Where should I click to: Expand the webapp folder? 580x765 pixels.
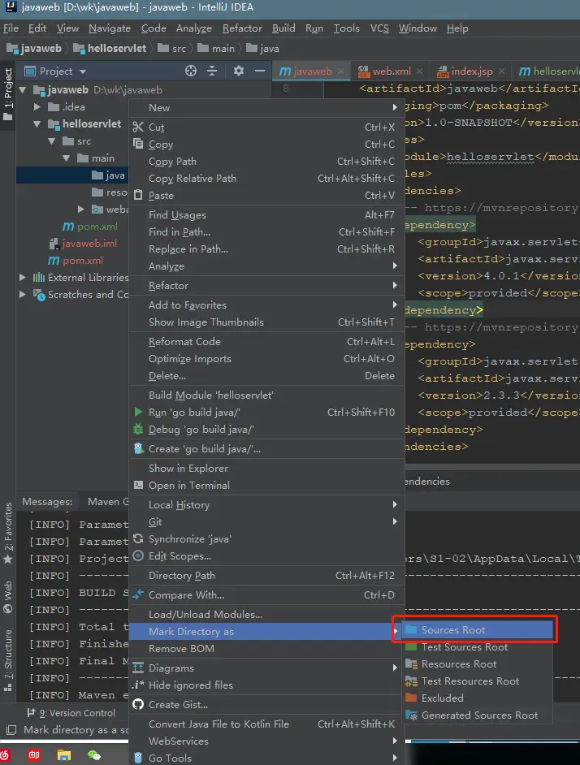tap(81, 210)
